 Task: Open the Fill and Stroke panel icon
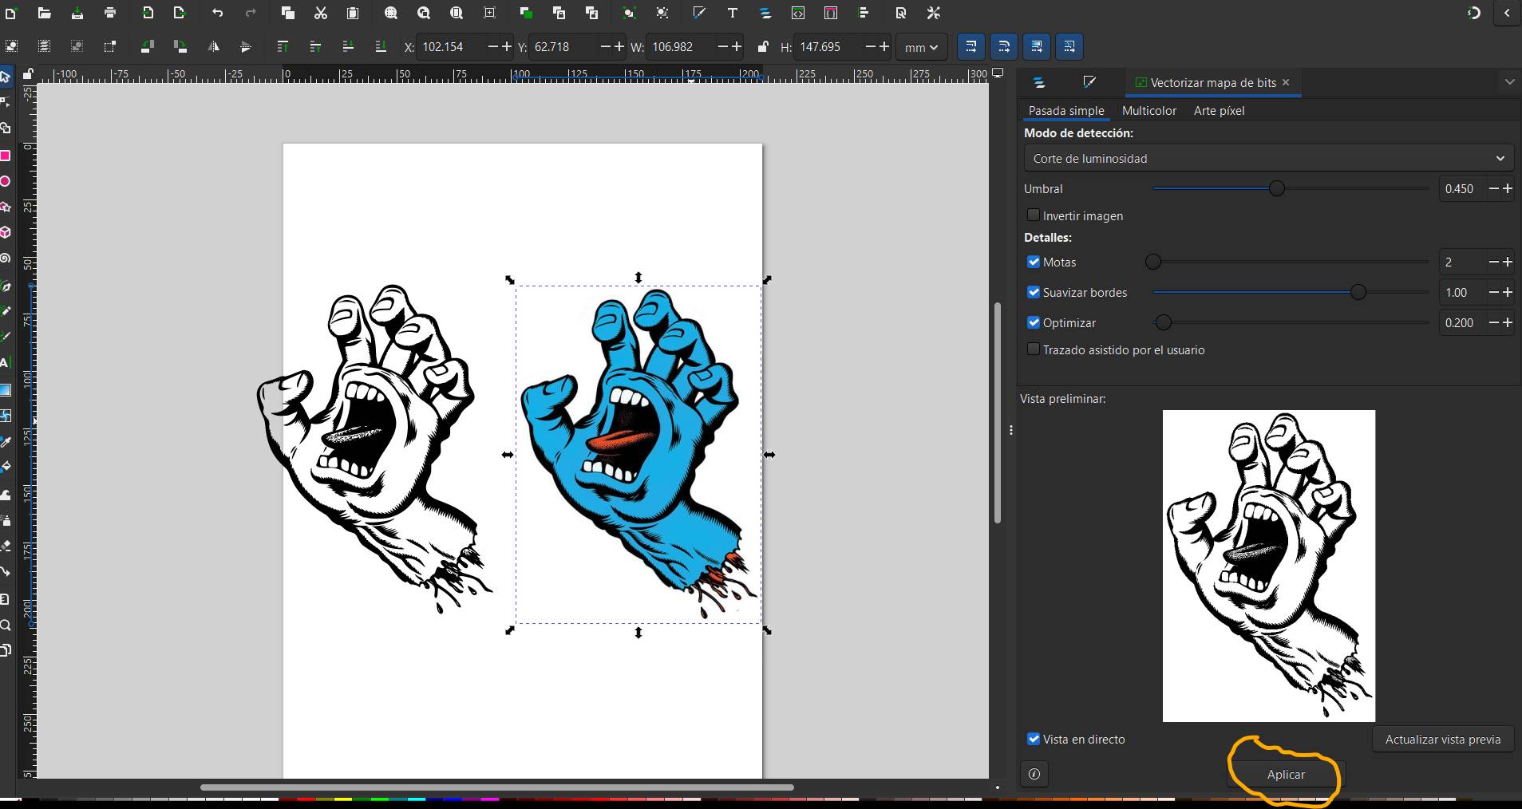1089,82
